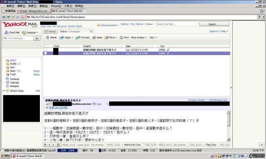Check the highlighted second message checkbox
The image size is (266, 159).
[45, 53]
